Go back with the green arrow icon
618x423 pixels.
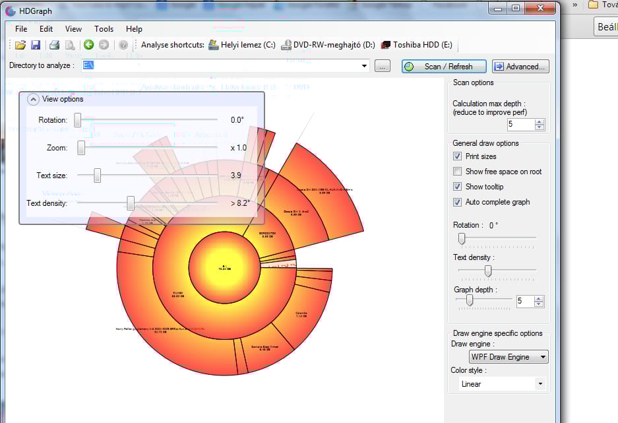88,45
